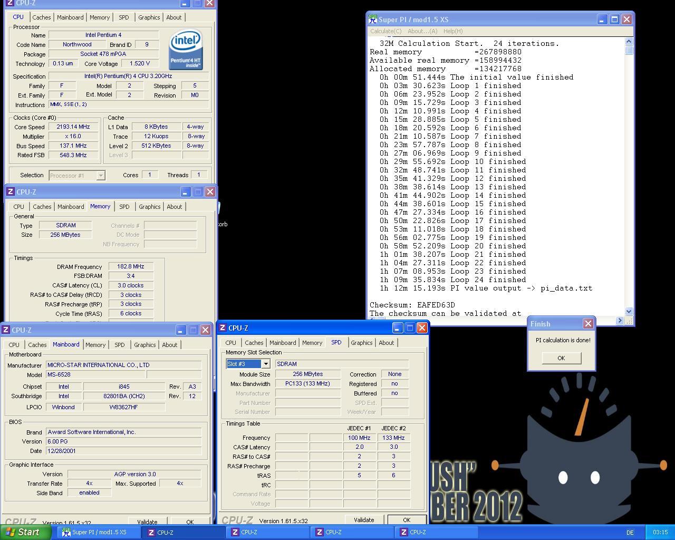Click the Super PI scroll down arrow

pos(629,312)
